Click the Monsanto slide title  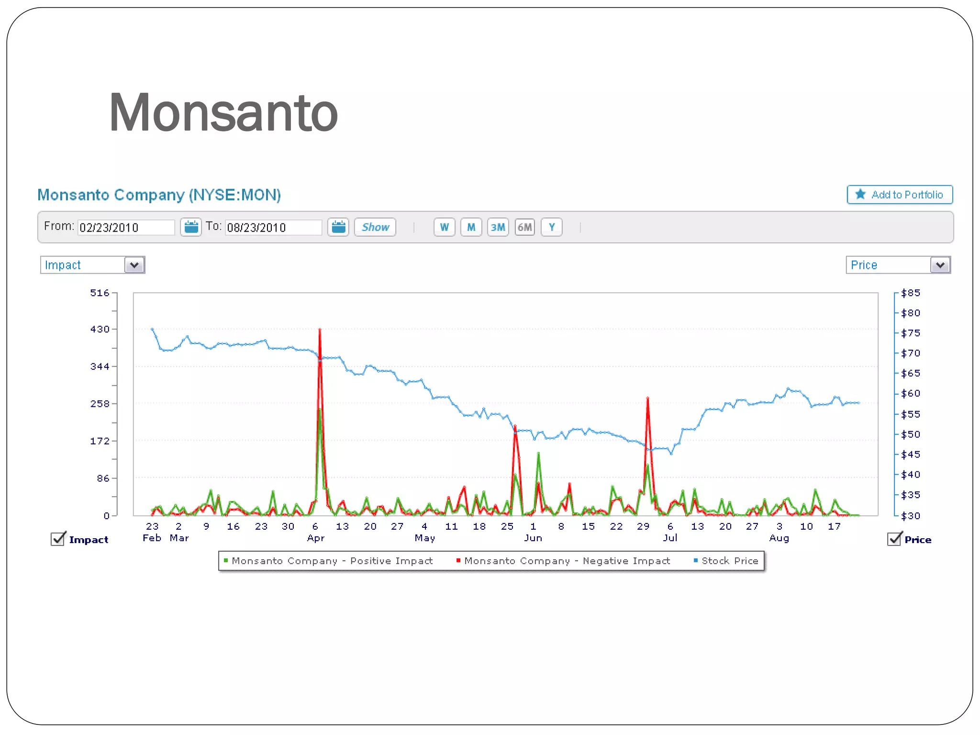223,113
